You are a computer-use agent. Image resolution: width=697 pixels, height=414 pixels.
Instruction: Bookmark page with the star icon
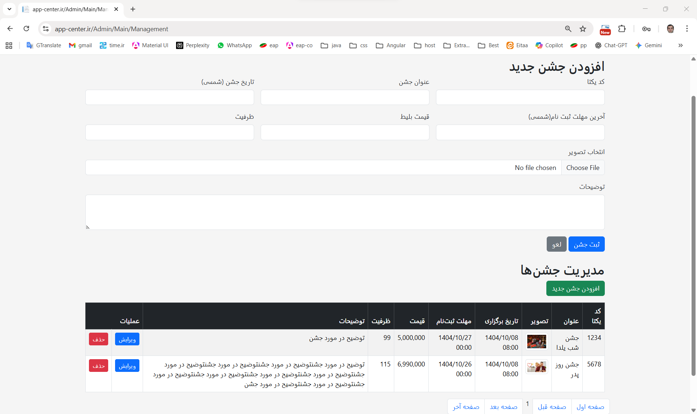click(583, 29)
